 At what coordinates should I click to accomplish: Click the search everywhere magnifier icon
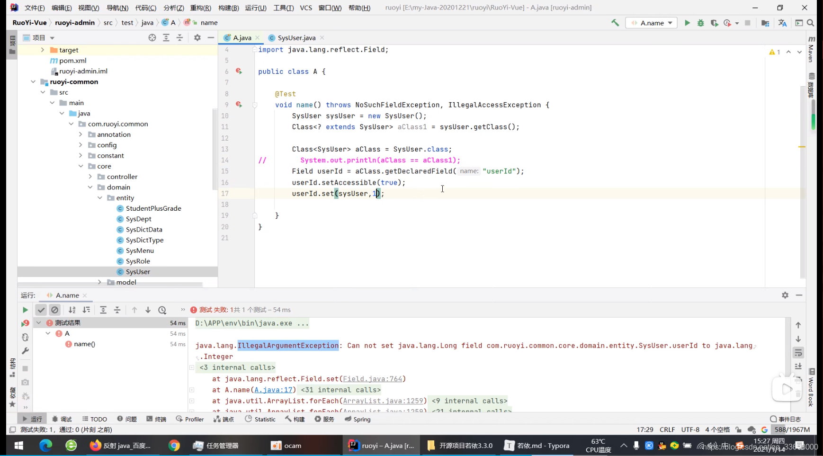[x=811, y=23]
